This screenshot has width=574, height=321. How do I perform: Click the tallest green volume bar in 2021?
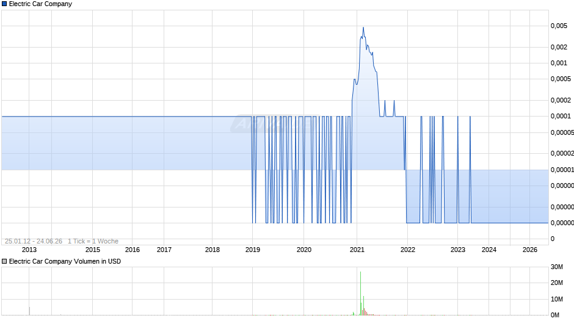[x=360, y=293]
